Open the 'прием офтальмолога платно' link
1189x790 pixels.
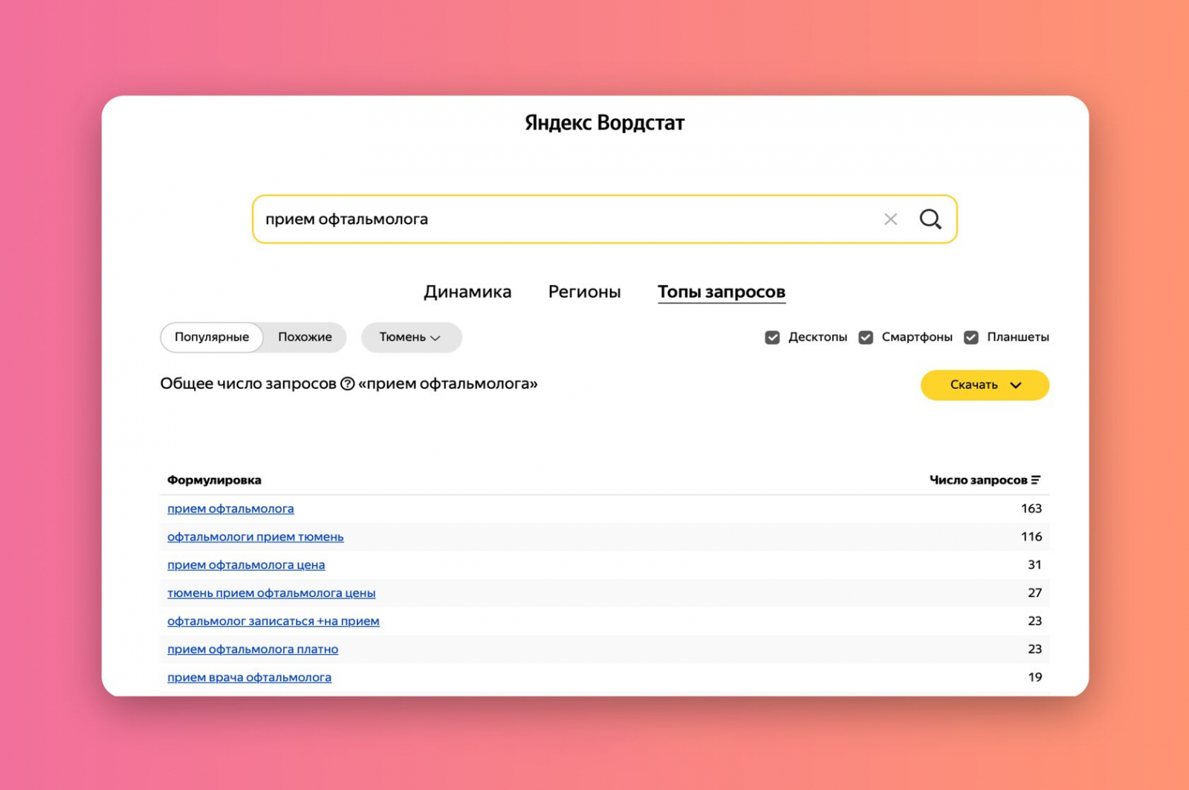tap(253, 650)
